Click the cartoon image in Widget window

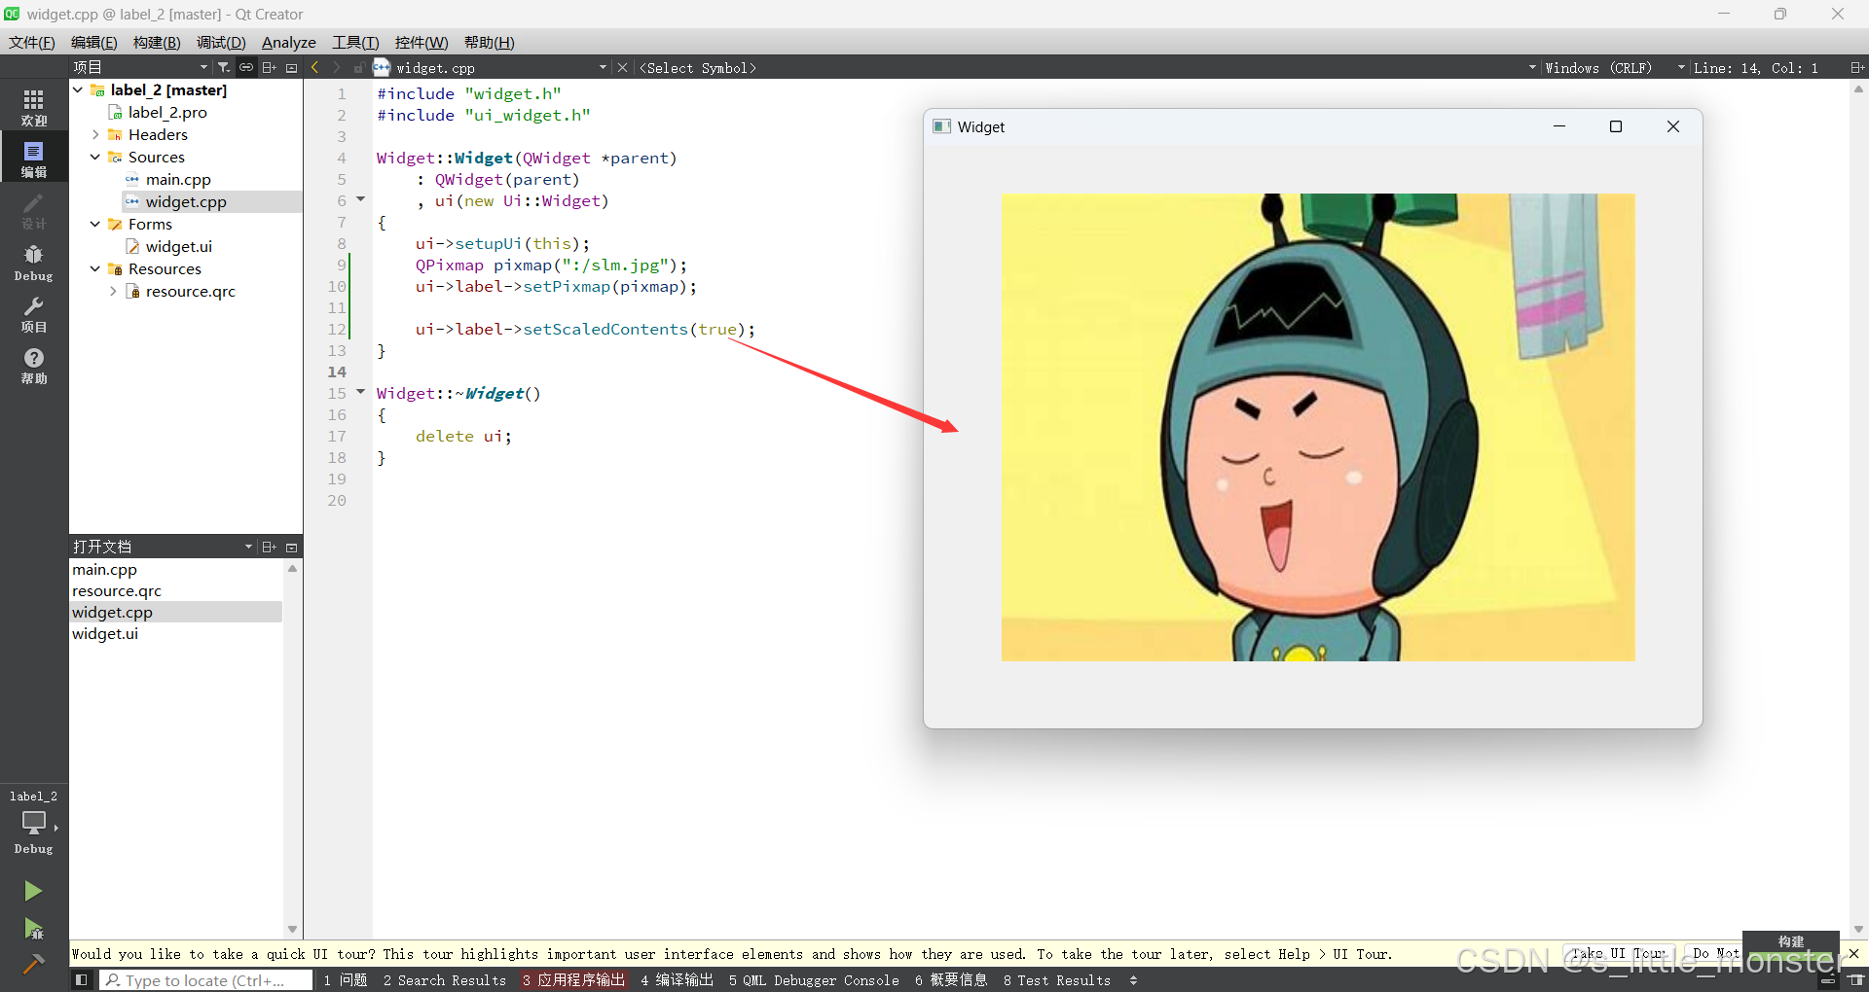click(1318, 427)
